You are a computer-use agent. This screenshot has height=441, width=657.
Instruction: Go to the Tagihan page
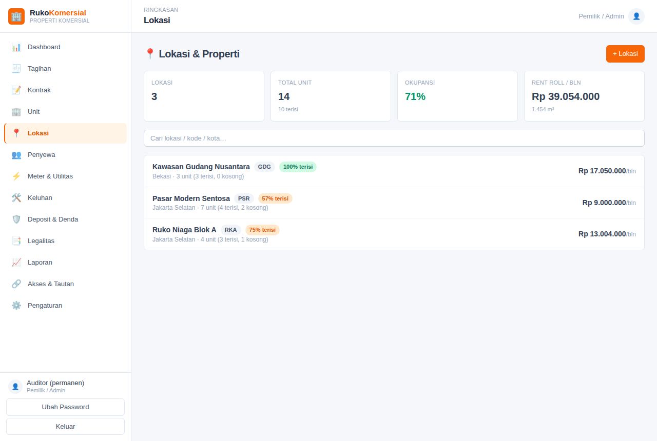(x=65, y=69)
